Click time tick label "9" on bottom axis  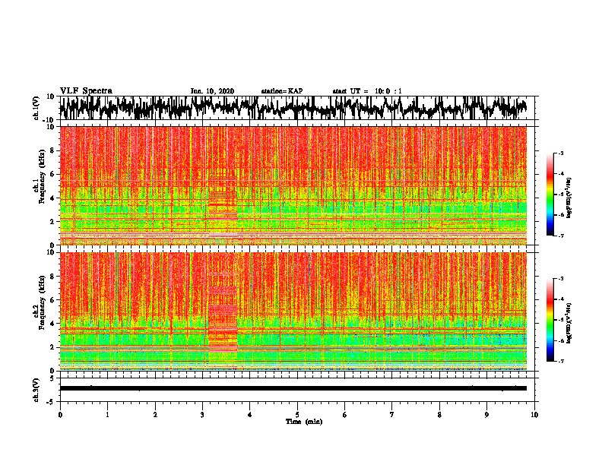486,415
